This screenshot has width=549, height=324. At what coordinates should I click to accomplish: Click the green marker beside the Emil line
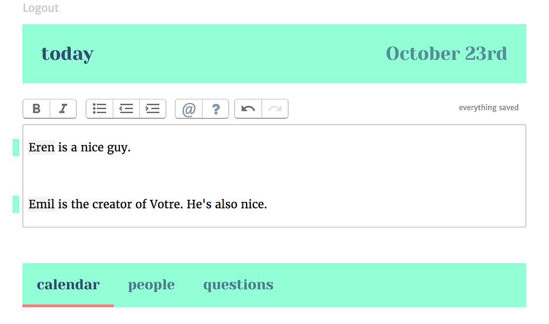16,204
